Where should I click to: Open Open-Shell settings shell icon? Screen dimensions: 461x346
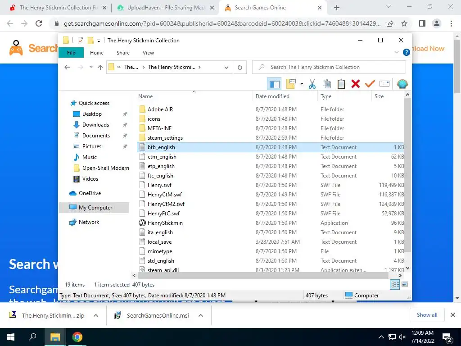pos(402,84)
